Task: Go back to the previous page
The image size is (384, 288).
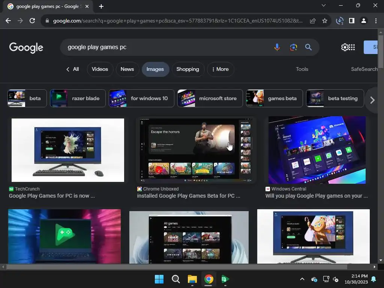Action: coord(8,21)
